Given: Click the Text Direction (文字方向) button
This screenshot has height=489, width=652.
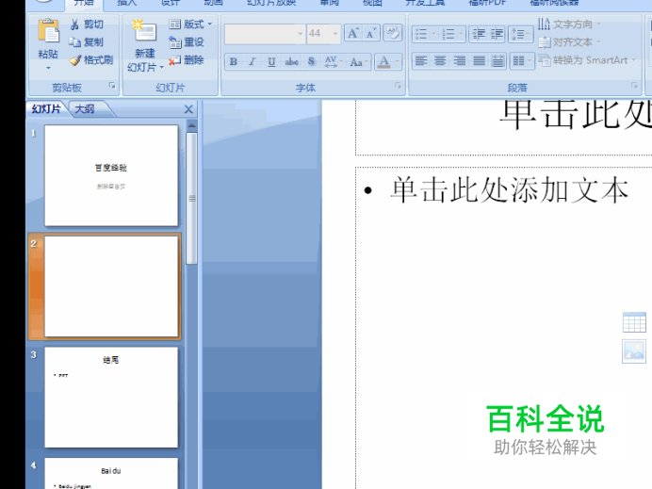Looking at the screenshot, I should click(568, 24).
